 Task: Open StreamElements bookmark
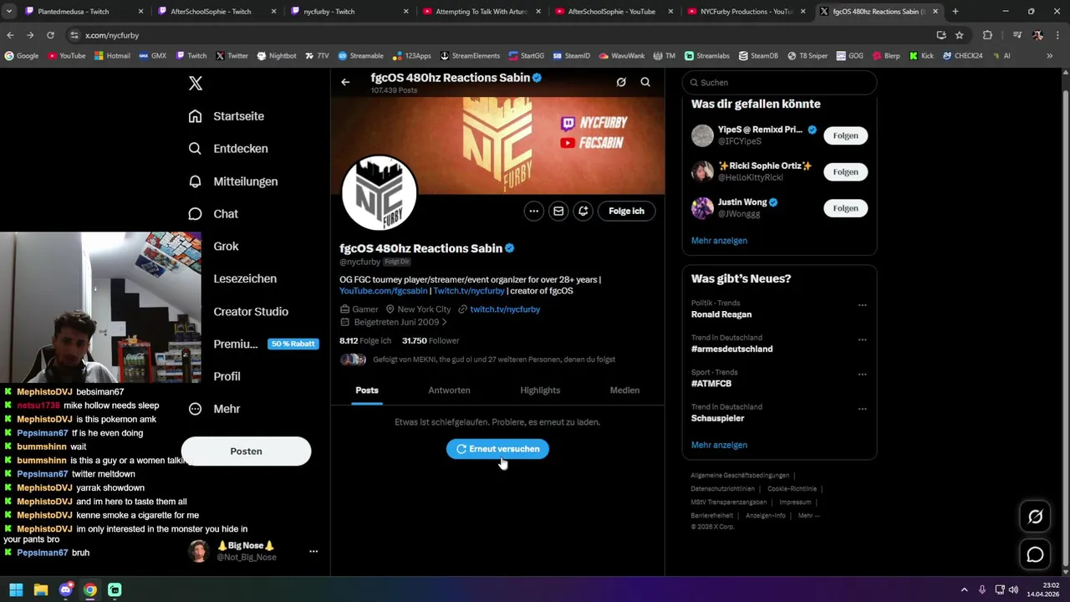pos(470,56)
